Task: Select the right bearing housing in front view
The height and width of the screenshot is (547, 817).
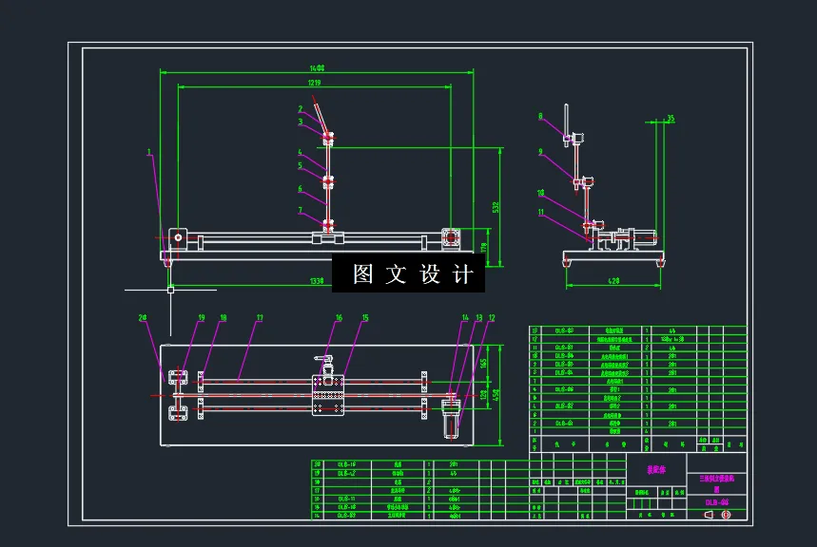Action: coord(451,238)
